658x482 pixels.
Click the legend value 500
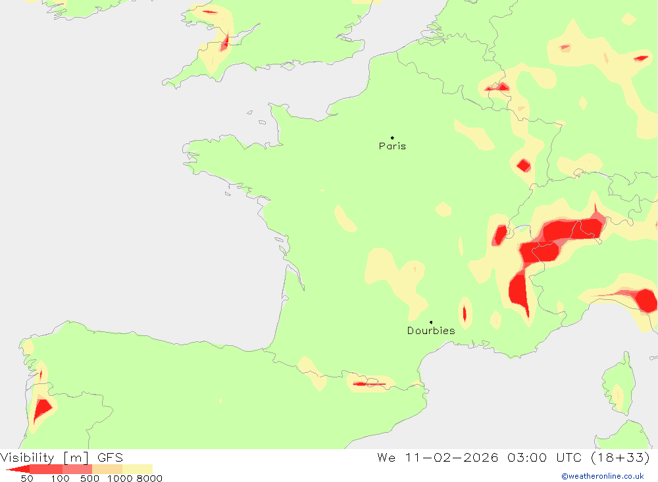point(89,479)
